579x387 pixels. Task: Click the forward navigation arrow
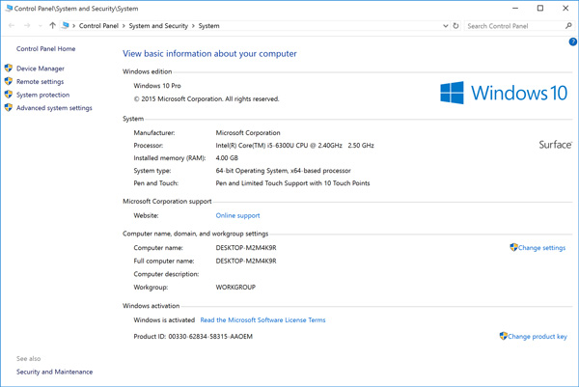click(x=27, y=25)
